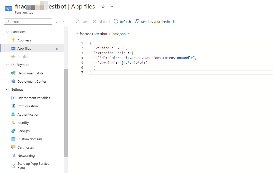This screenshot has width=273, height=173.
Task: Click the Custom domains icon
Action: coord(13,139)
